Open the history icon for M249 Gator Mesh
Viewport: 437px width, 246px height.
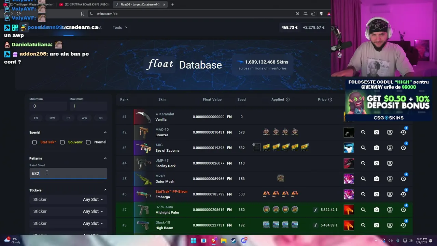coord(403,179)
